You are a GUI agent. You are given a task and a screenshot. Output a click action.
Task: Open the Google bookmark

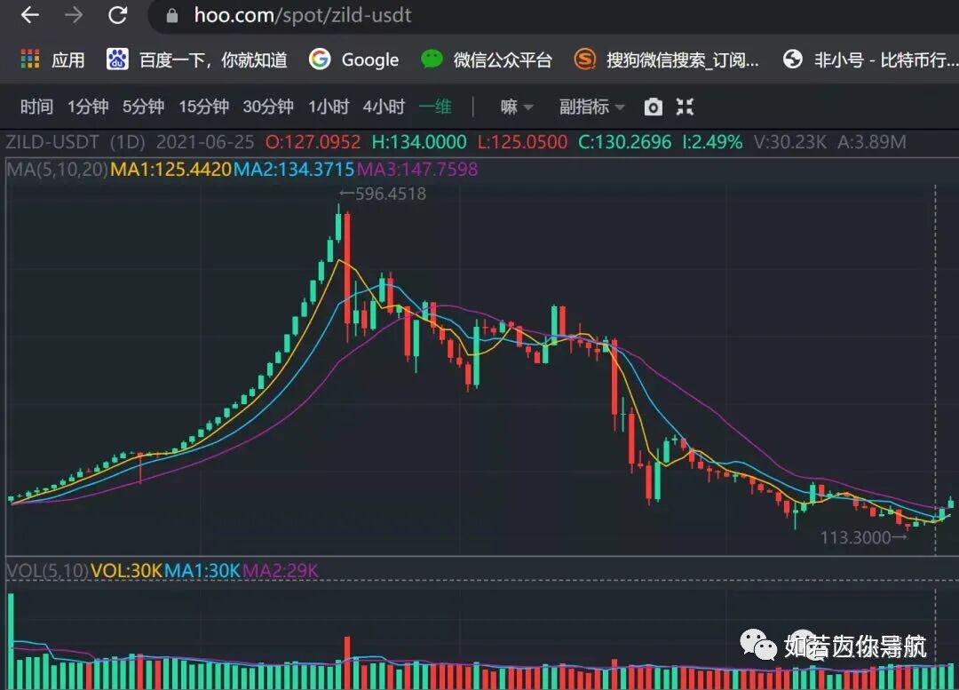coord(353,59)
